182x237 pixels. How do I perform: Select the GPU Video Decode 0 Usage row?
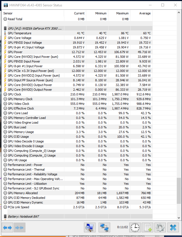pyautogui.click(x=77, y=141)
